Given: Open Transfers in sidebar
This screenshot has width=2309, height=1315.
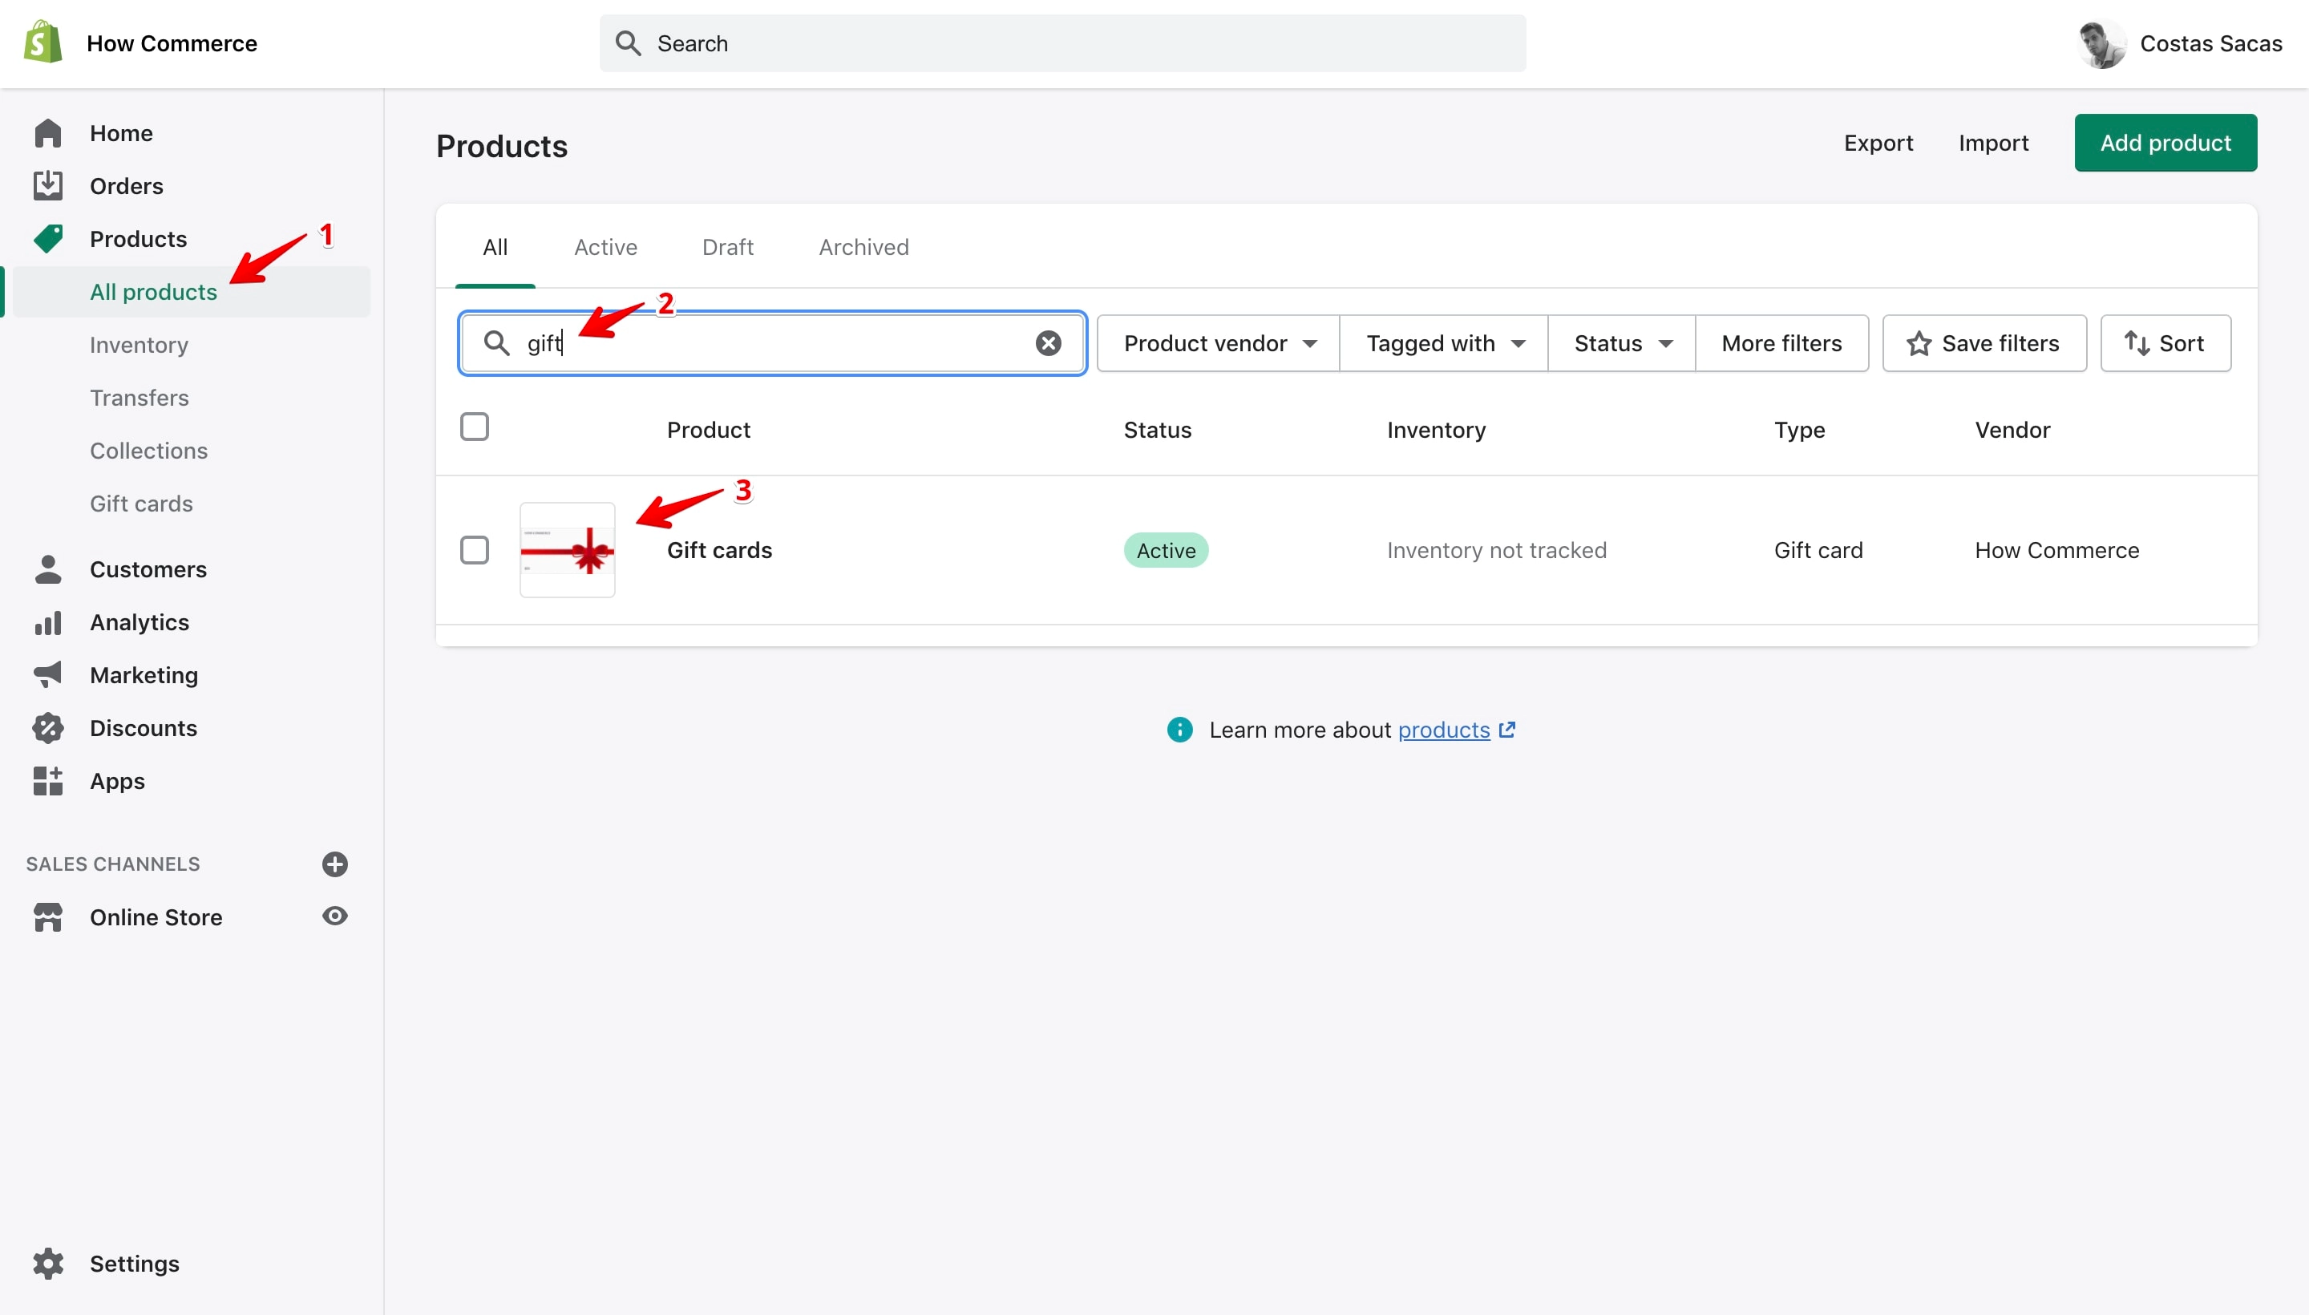Looking at the screenshot, I should point(139,398).
